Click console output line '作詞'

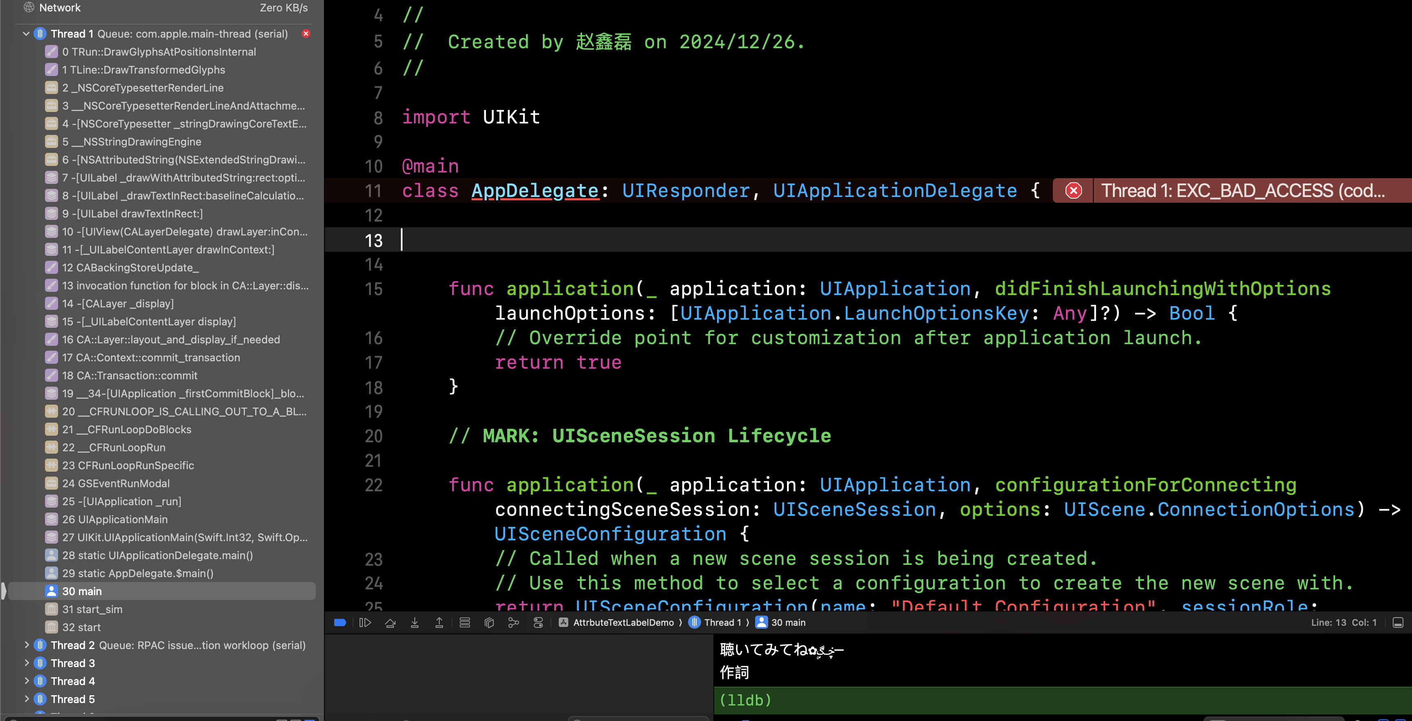click(734, 673)
